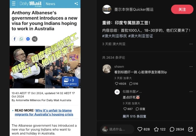Follow the author with the 关注 button
Screen dimensions: 196x136
pos(182,9)
